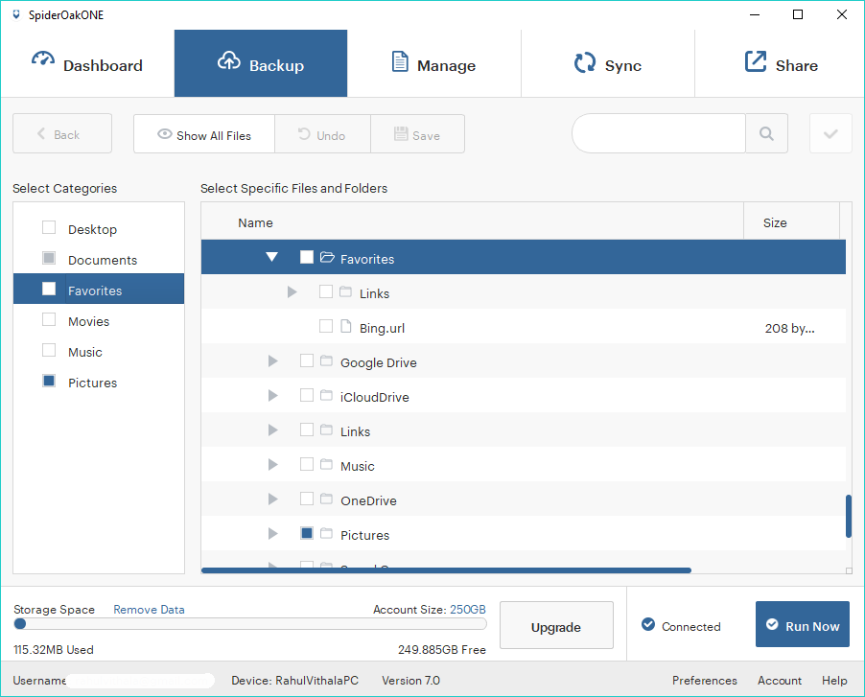Click the checkmark button beside search
The width and height of the screenshot is (865, 697).
coord(830,133)
